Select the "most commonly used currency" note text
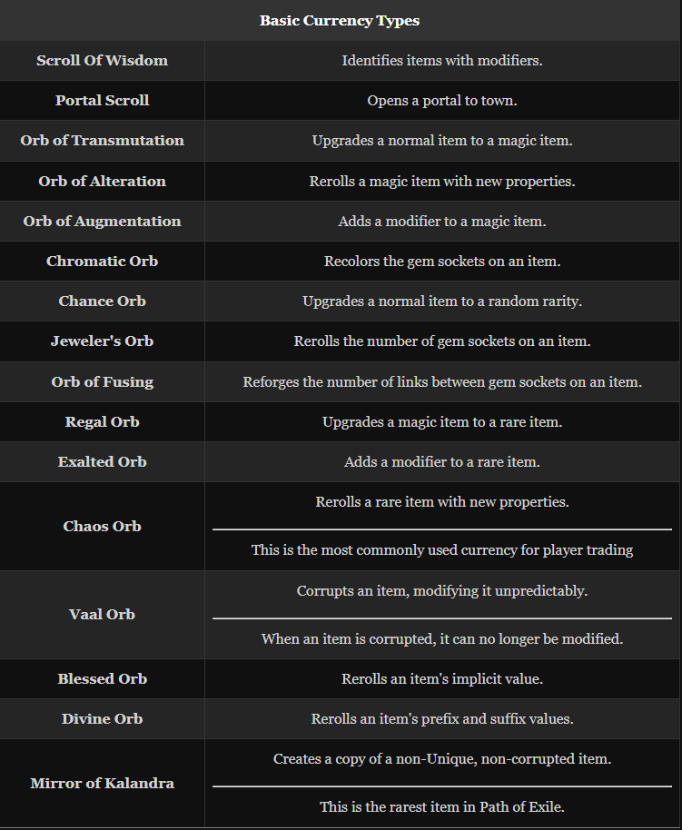Screen dimensions: 682x830 [x=442, y=549]
